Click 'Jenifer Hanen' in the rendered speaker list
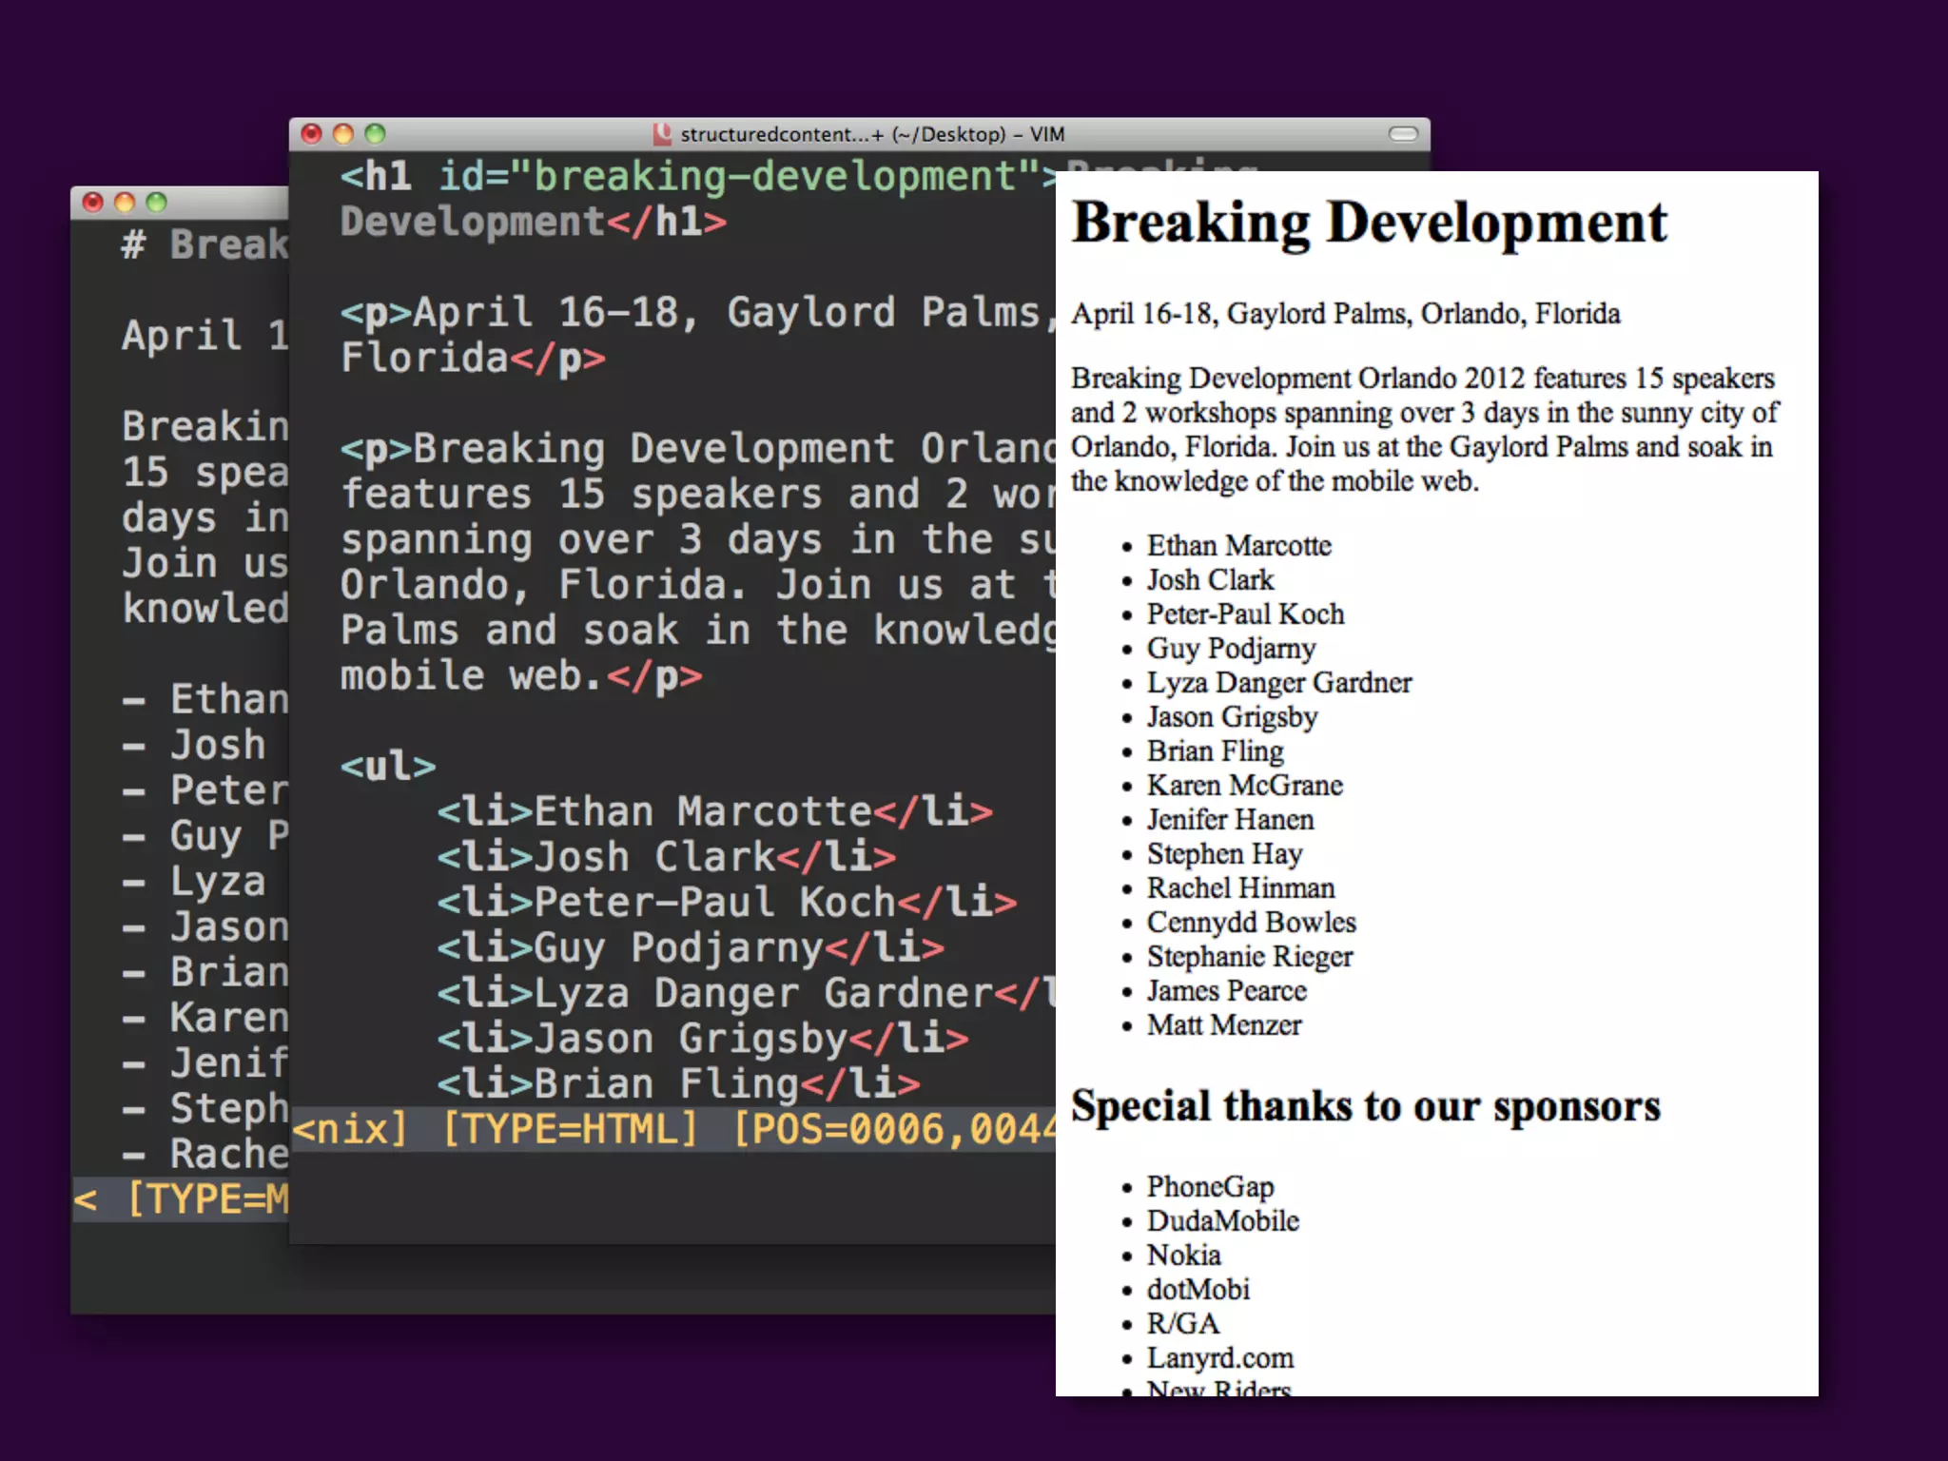Viewport: 1948px width, 1461px height. (x=1231, y=820)
